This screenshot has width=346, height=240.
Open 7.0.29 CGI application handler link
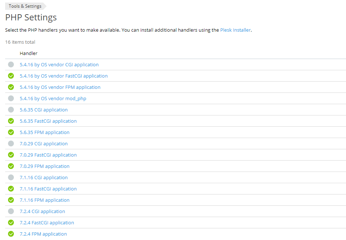[x=44, y=144]
